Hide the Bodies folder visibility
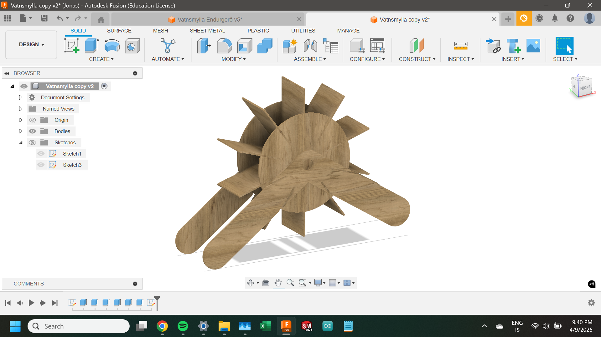This screenshot has height=337, width=601. click(32, 131)
